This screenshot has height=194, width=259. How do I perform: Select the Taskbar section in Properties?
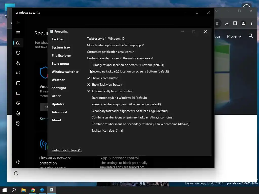[58, 39]
